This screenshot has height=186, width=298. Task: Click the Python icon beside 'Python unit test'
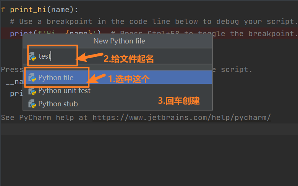click(x=32, y=91)
